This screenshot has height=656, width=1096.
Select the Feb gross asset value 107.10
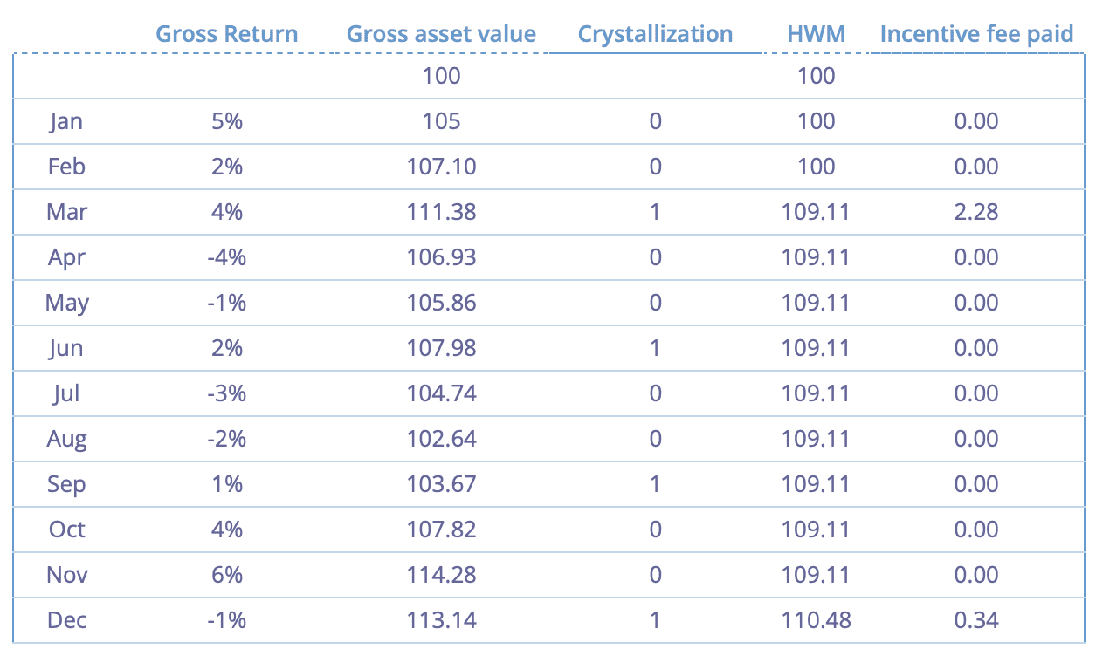[441, 167]
